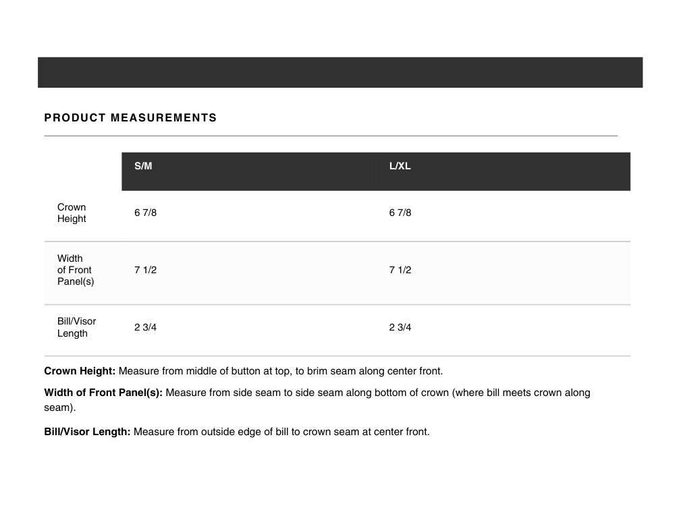Screen dimensions: 675x506
Task: Click the bold "Width of Front Panel(s):" term
Action: click(x=103, y=393)
